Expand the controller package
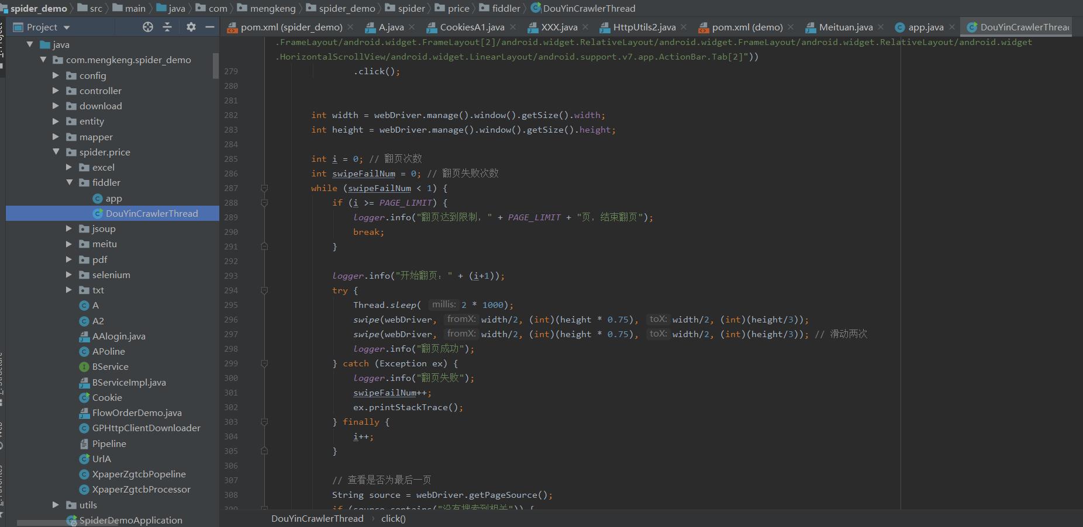 click(x=56, y=91)
